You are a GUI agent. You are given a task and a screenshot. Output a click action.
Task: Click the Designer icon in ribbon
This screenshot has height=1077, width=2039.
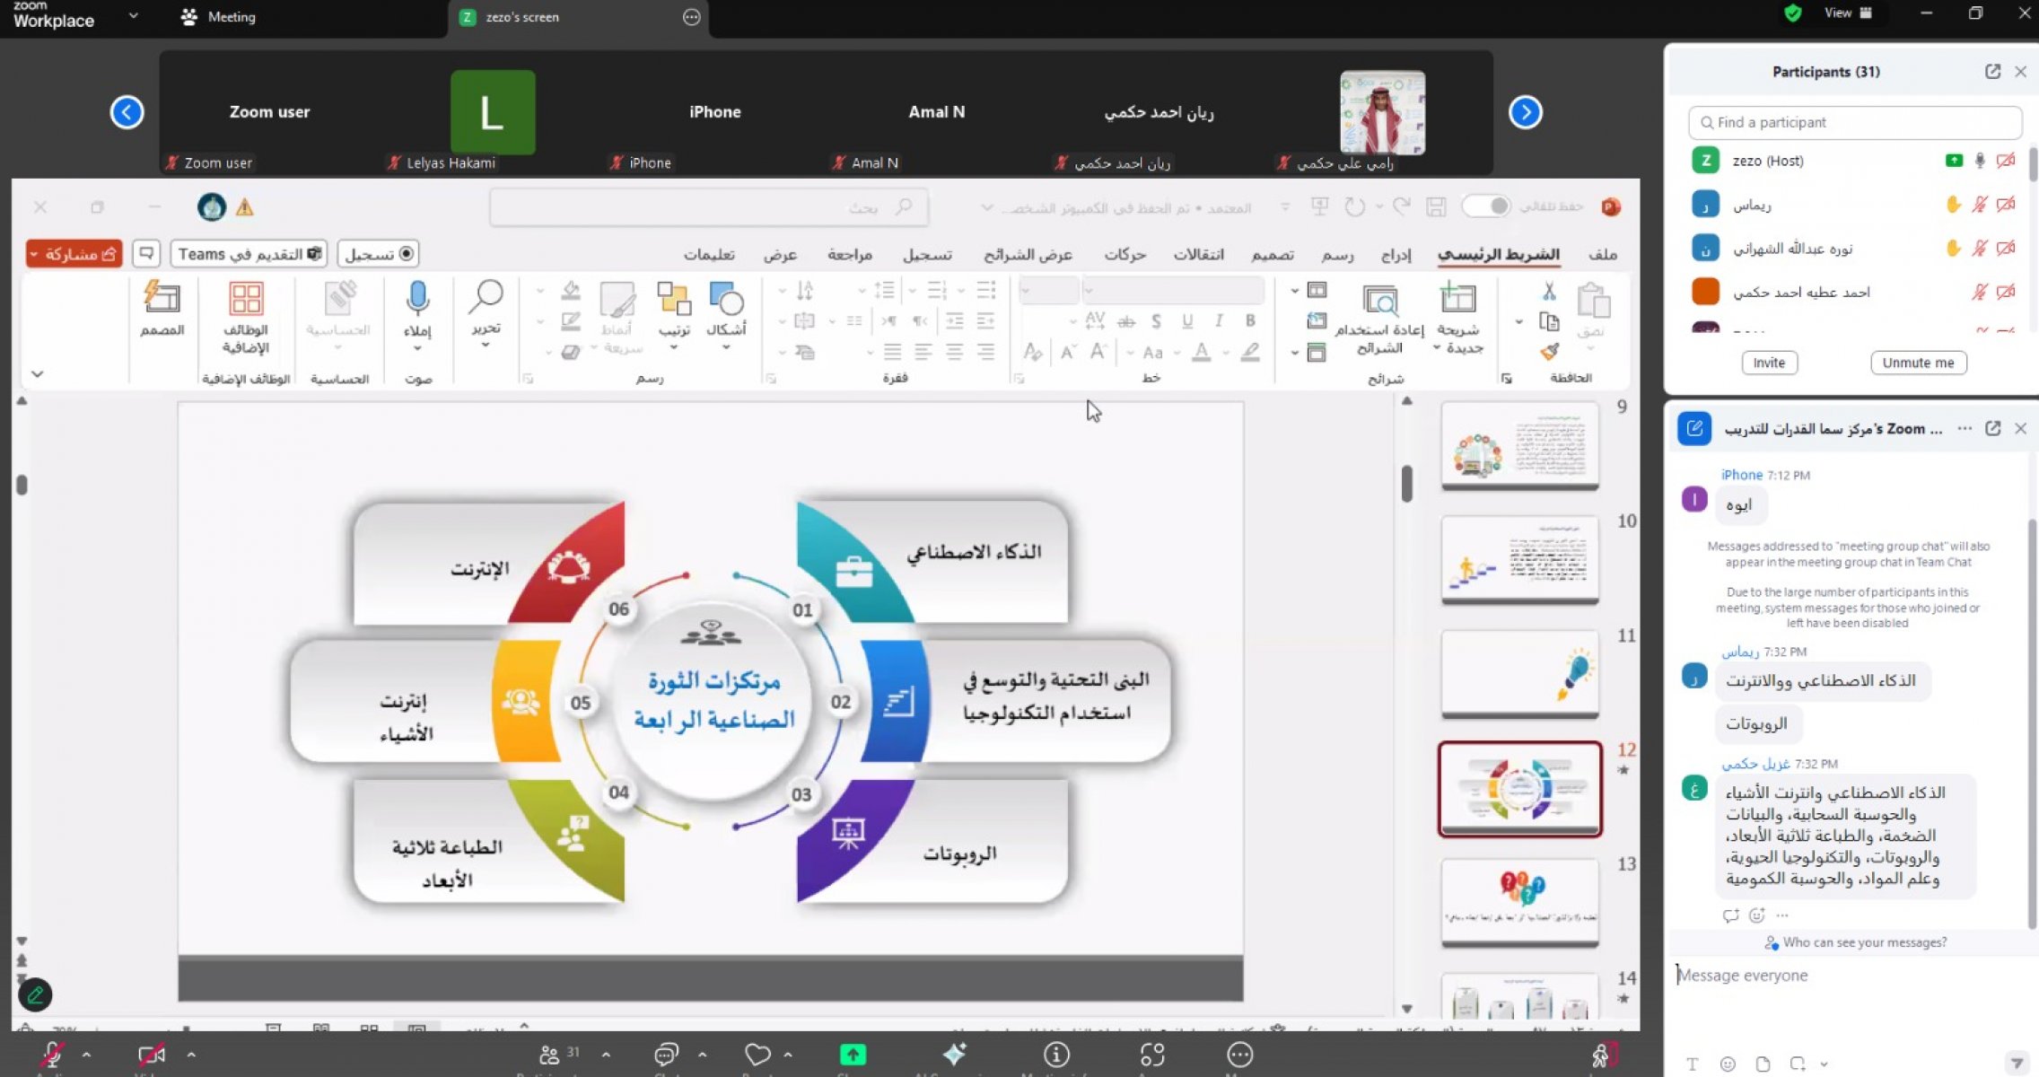[x=162, y=300]
